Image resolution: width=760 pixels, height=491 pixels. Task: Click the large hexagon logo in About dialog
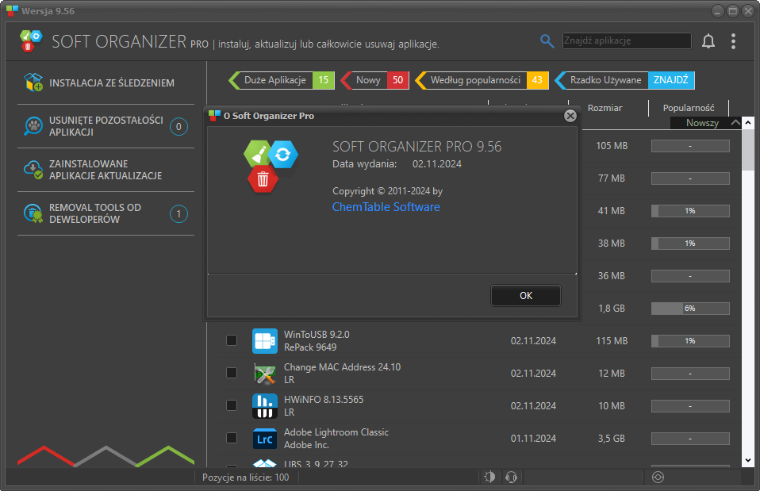(271, 167)
